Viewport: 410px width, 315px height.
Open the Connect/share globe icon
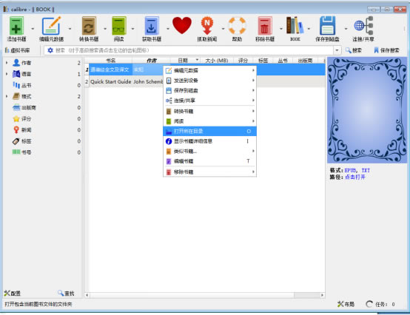coord(363,26)
